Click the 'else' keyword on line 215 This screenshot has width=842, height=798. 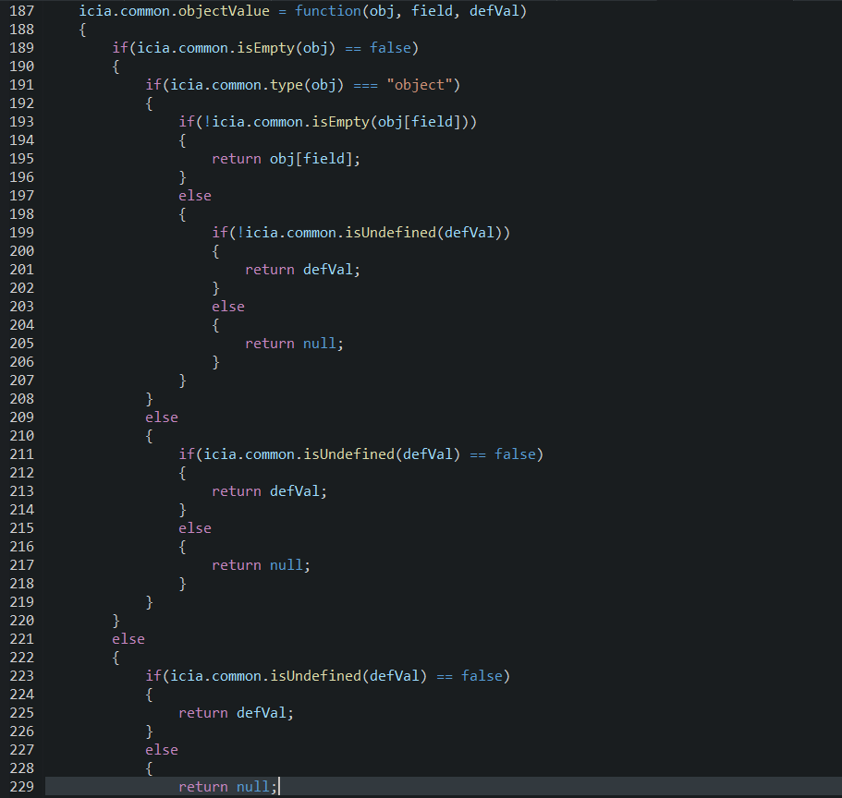pos(194,528)
